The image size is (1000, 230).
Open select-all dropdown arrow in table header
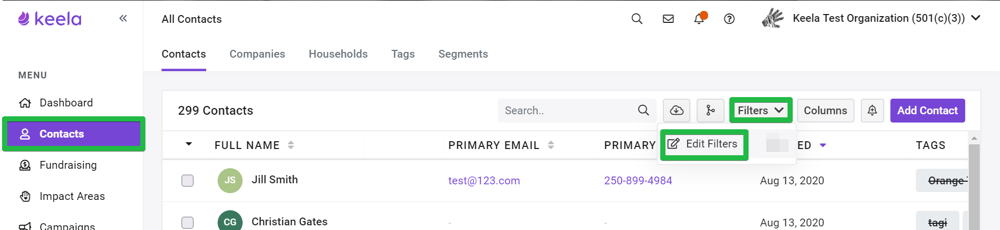point(189,144)
